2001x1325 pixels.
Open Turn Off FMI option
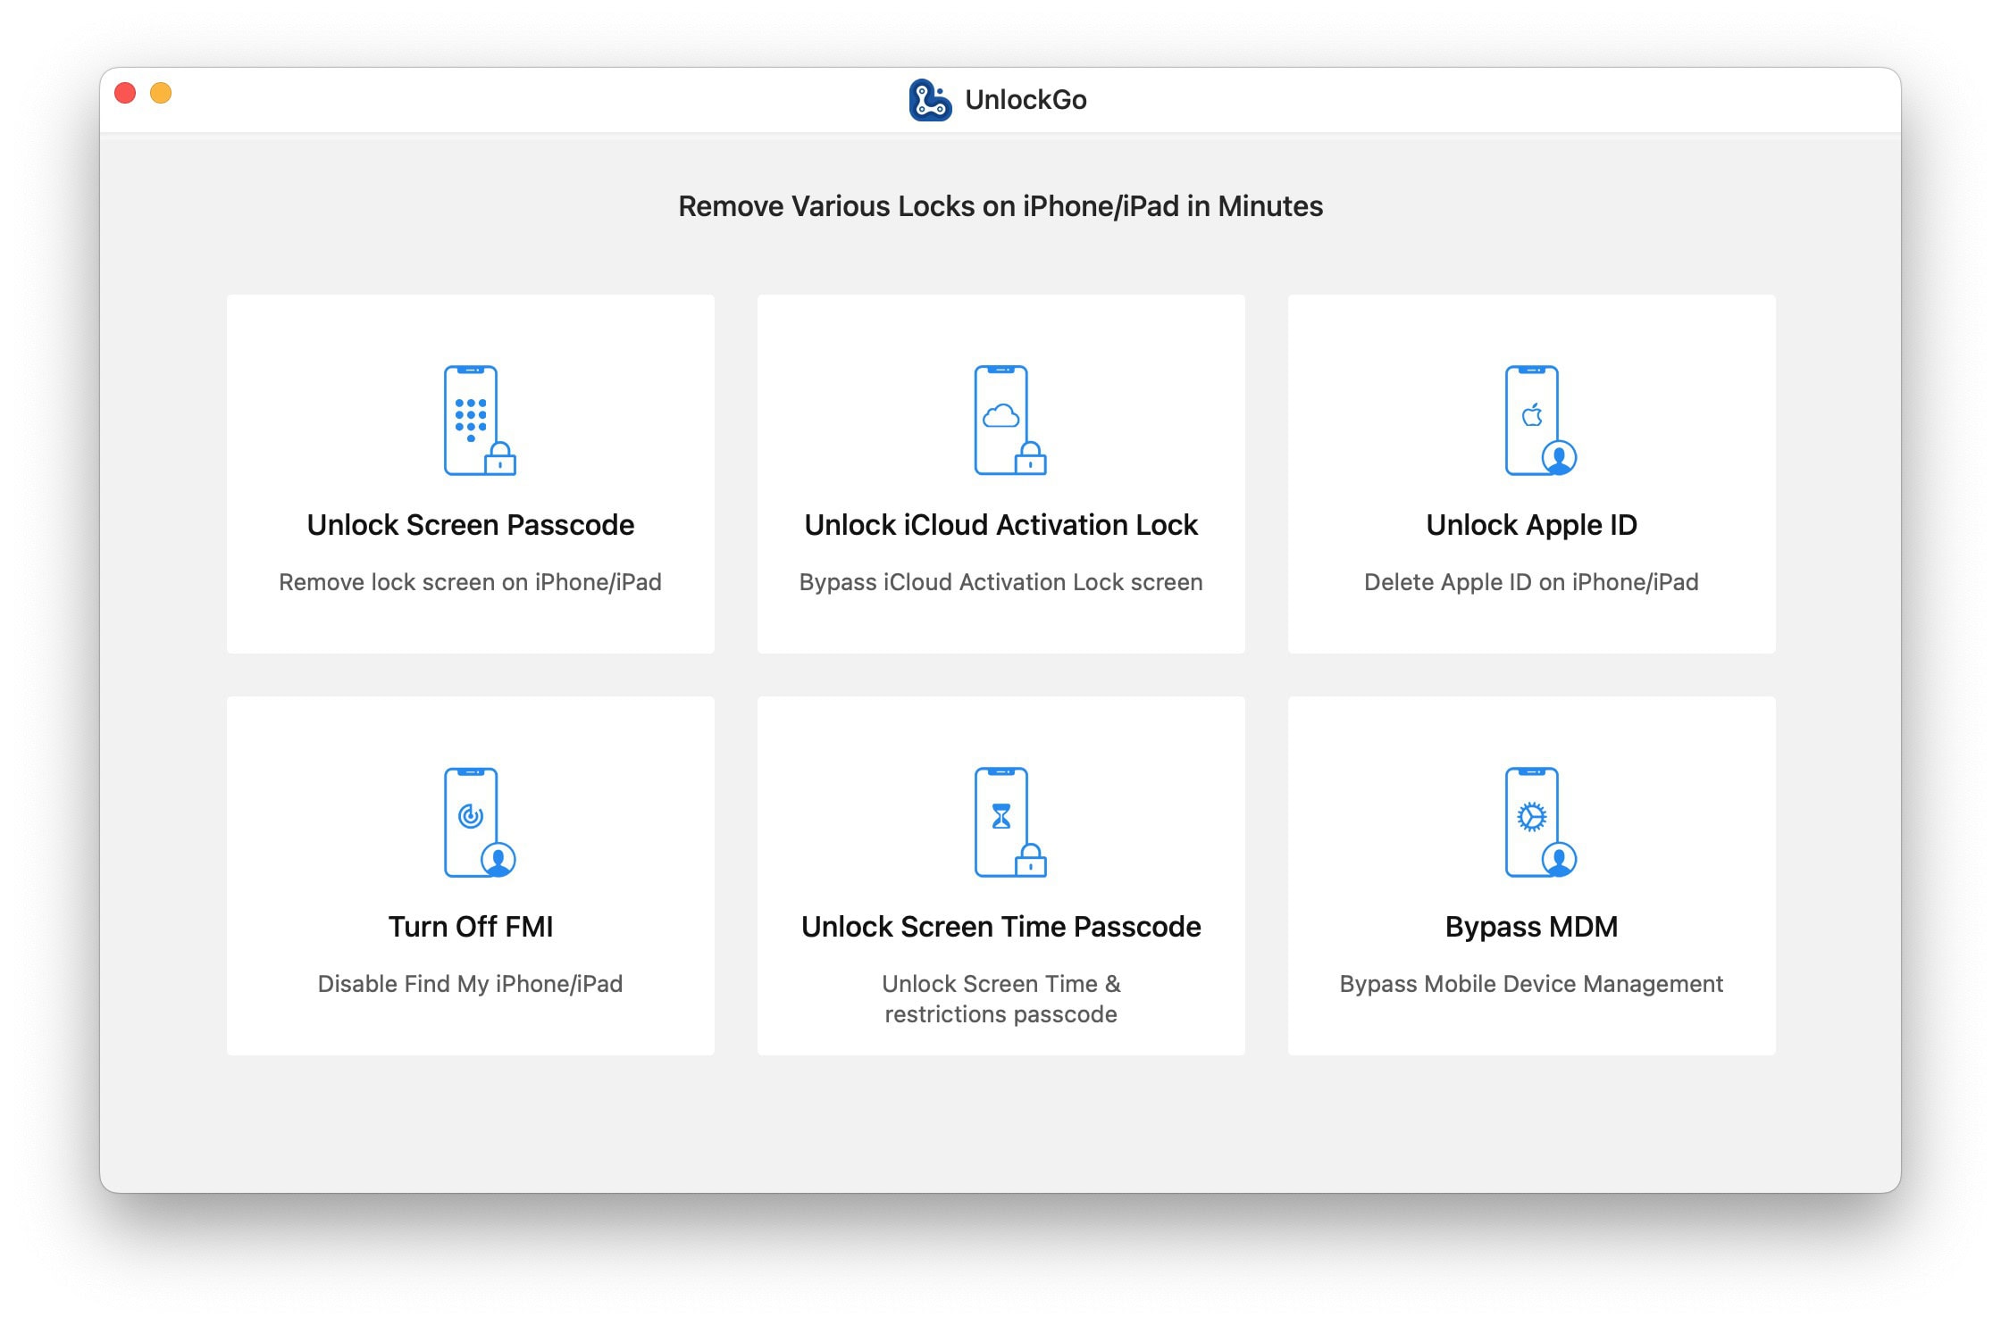pyautogui.click(x=470, y=927)
